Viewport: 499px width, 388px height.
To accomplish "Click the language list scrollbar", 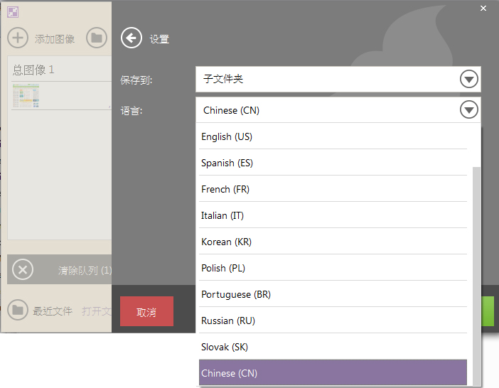I will [476, 276].
